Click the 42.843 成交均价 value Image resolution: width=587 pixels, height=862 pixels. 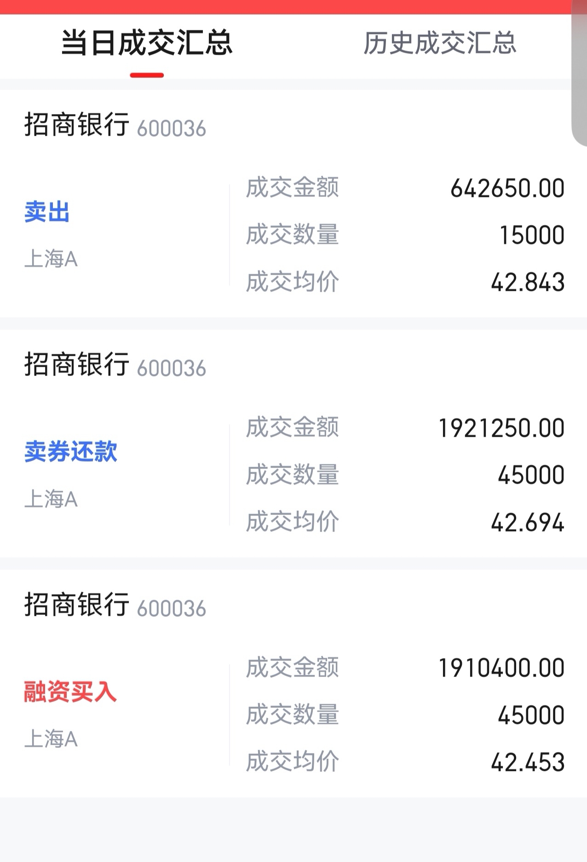528,283
